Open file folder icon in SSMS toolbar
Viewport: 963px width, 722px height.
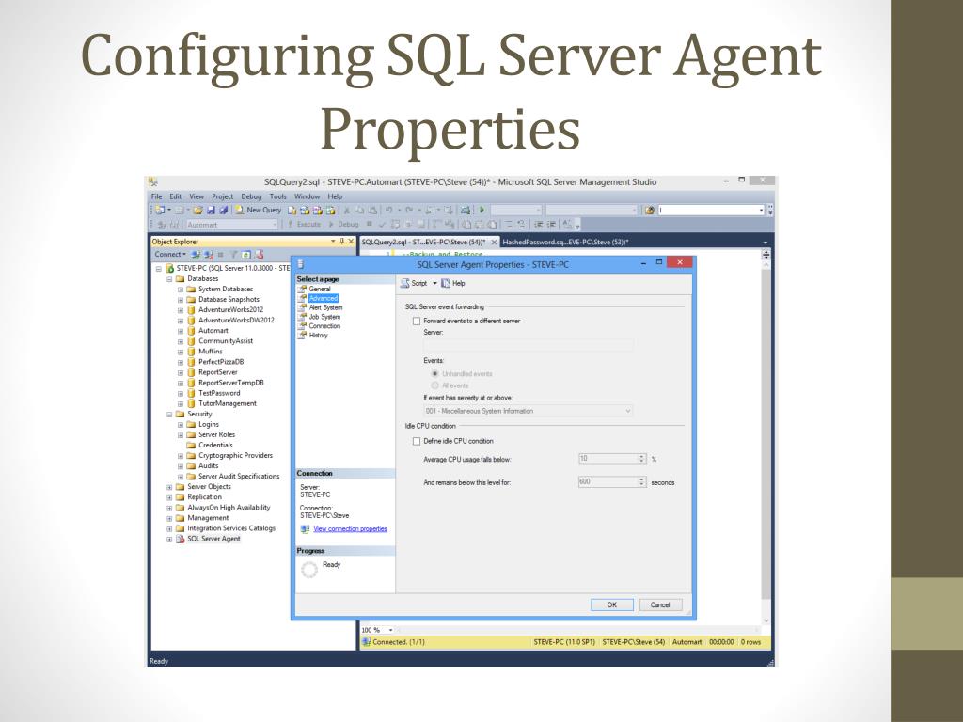coord(197,210)
